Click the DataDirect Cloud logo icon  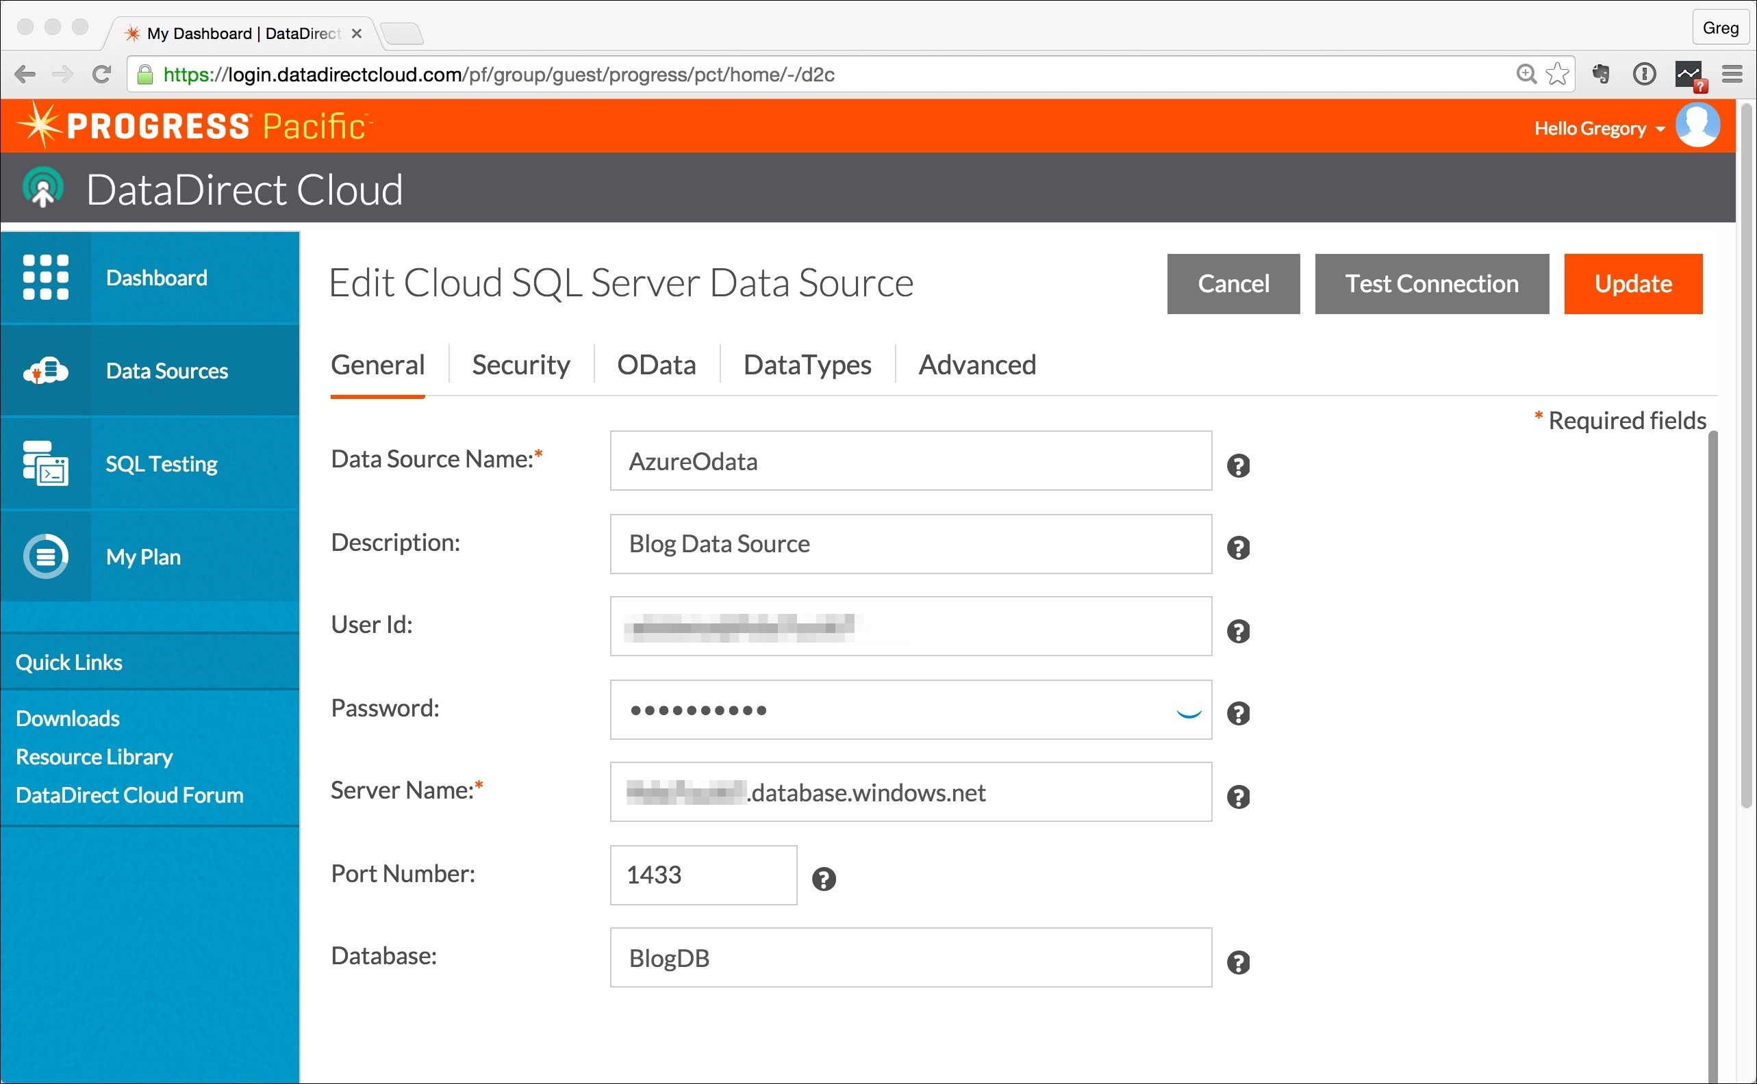coord(43,187)
